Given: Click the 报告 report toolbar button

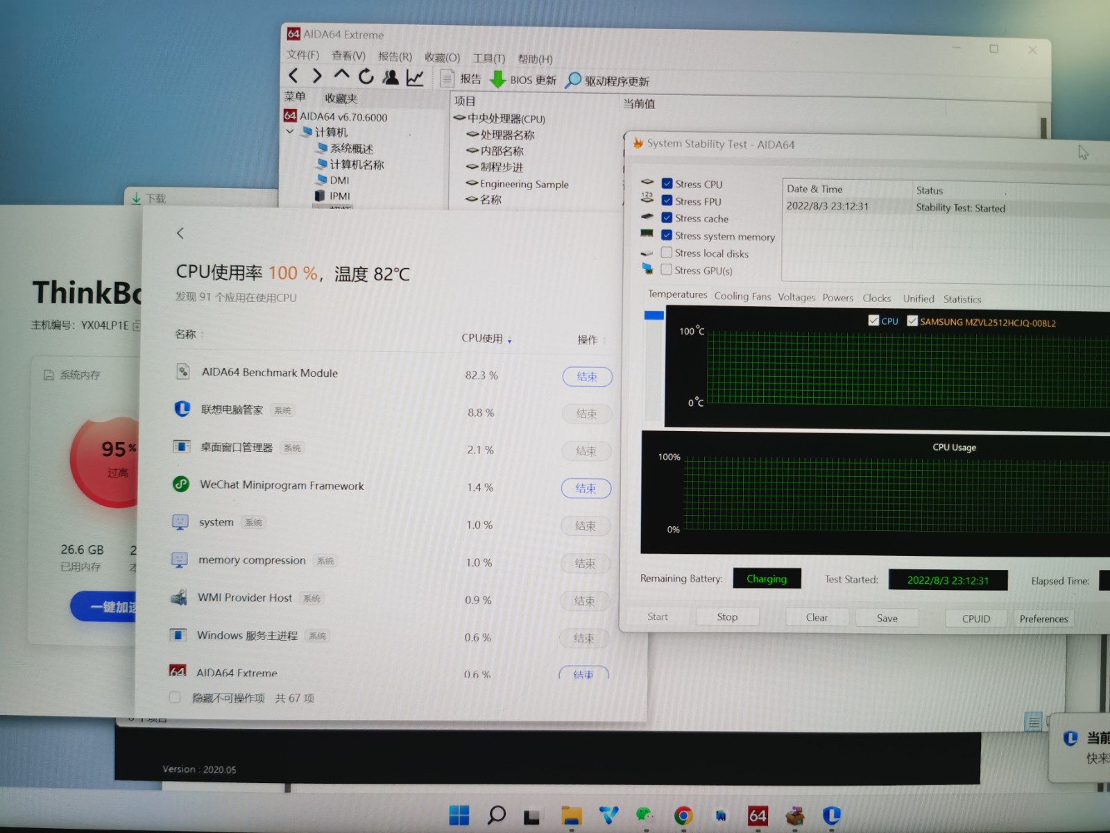Looking at the screenshot, I should tap(461, 79).
